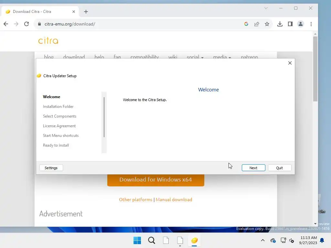Click the site lock icon in the address bar
This screenshot has width=331, height=248.
[39, 24]
